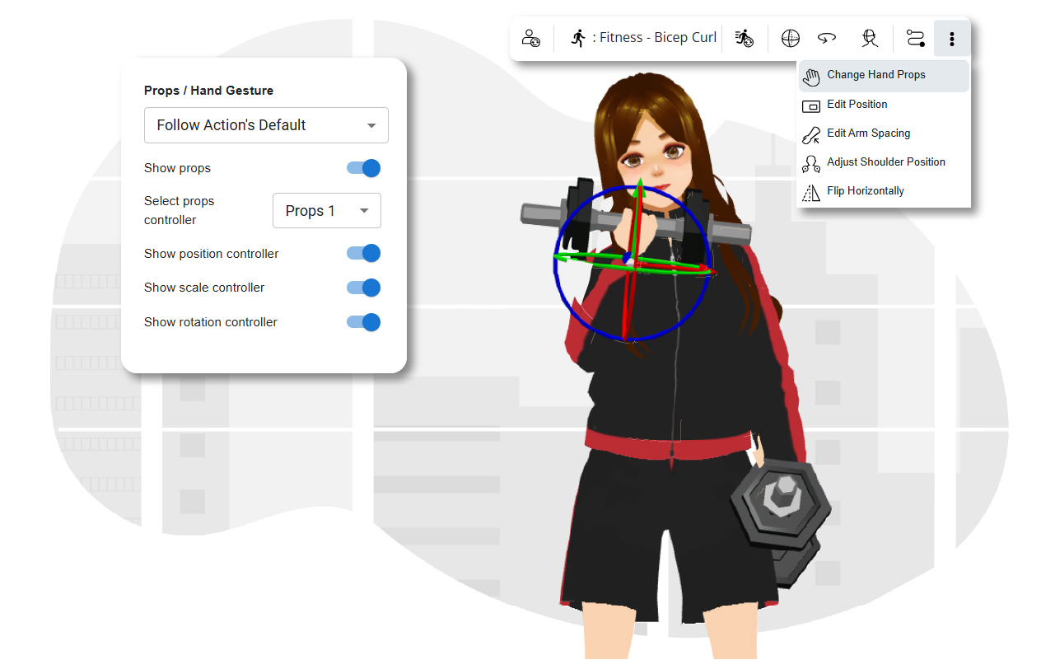Open the three-dot more options icon
Screen dimensions: 1055x660
pyautogui.click(x=951, y=38)
